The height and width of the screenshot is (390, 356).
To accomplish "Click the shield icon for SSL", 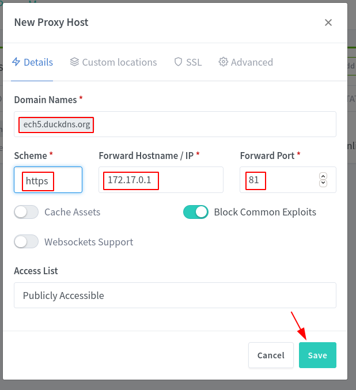I will 178,62.
